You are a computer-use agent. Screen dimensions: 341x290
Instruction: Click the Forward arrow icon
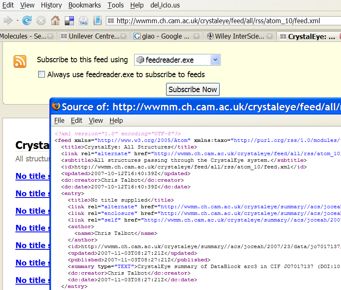pos(7,20)
